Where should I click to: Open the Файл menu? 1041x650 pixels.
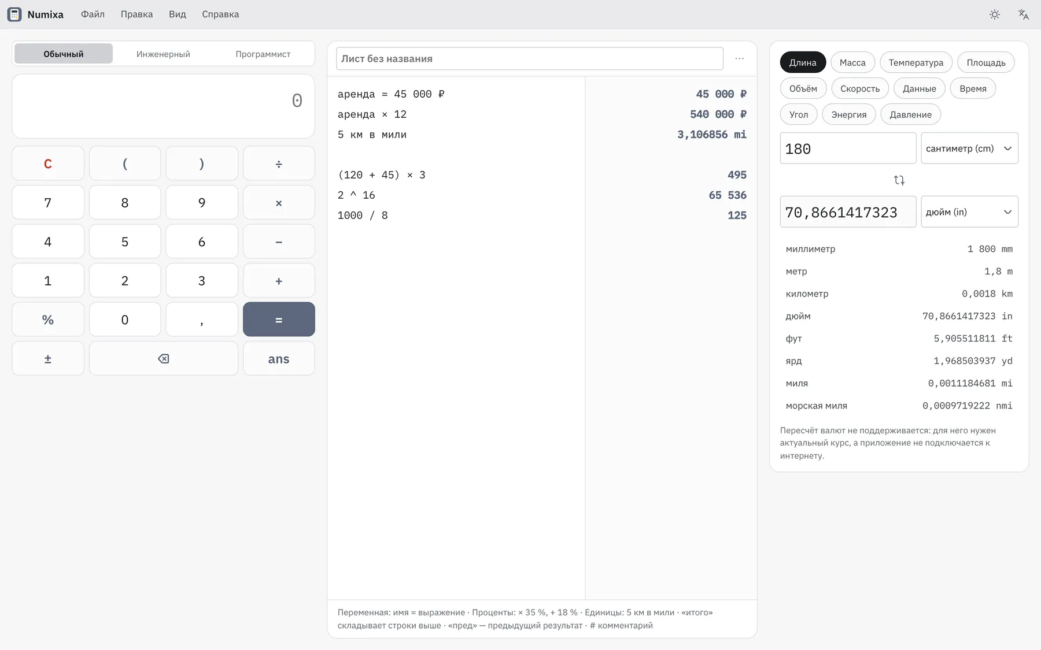(x=93, y=14)
